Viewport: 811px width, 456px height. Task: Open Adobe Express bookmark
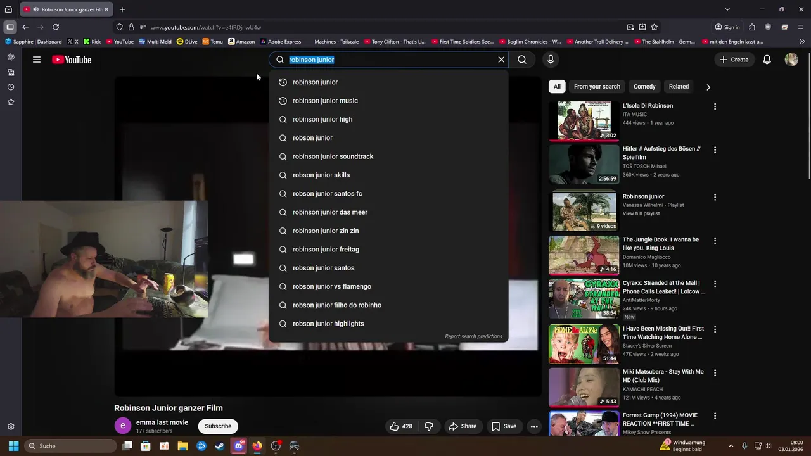pos(281,42)
